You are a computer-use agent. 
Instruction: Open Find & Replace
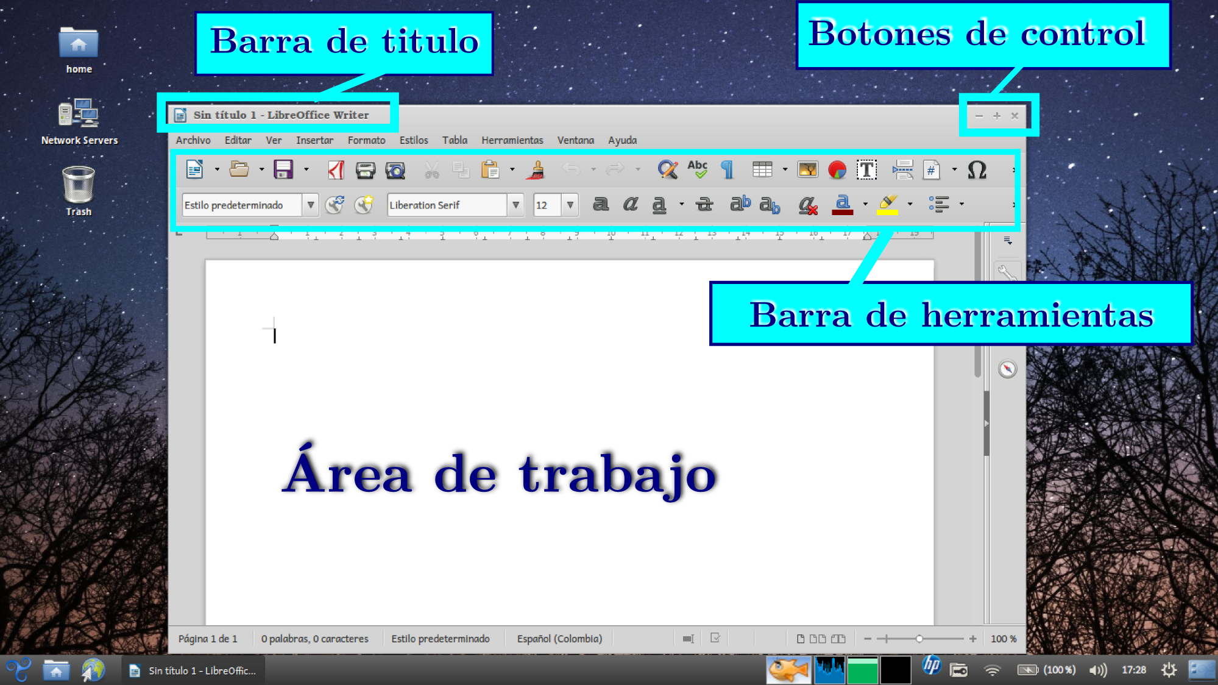coord(667,169)
